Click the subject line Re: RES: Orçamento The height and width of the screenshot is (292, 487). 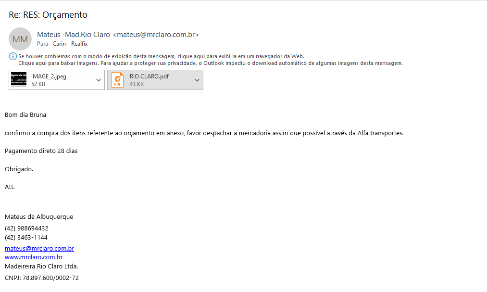(x=48, y=15)
